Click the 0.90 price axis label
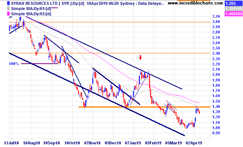 216,133
